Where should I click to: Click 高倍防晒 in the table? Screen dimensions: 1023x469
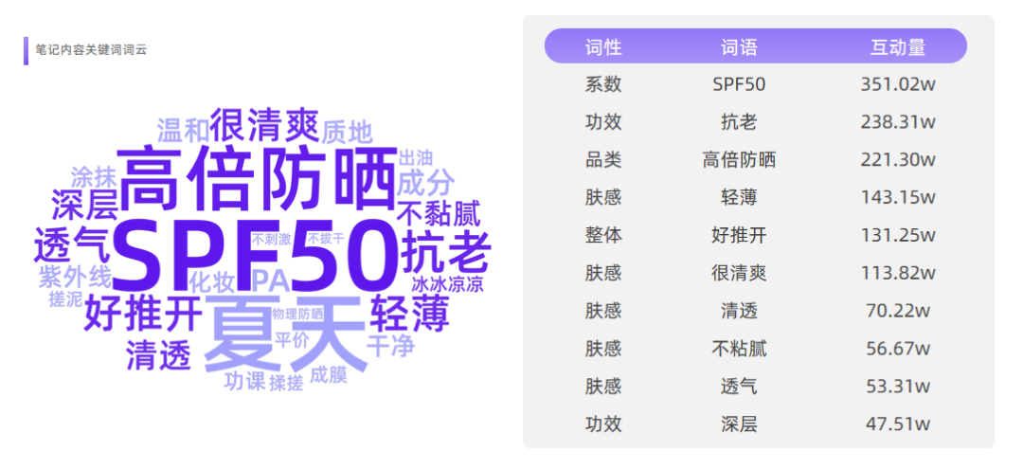point(739,160)
